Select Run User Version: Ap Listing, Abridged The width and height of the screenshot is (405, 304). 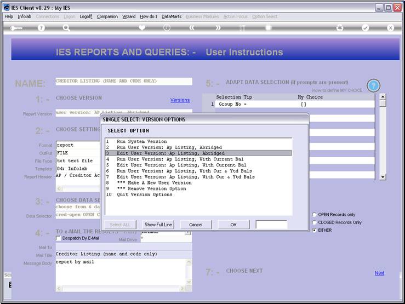[198, 147]
